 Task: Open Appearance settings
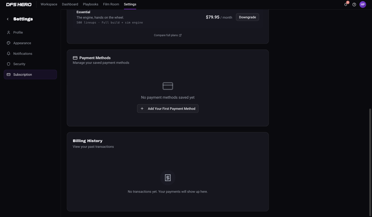pos(30,43)
